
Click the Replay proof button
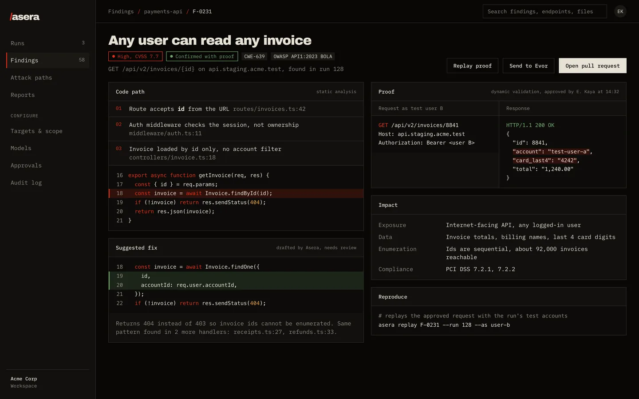[x=472, y=66]
